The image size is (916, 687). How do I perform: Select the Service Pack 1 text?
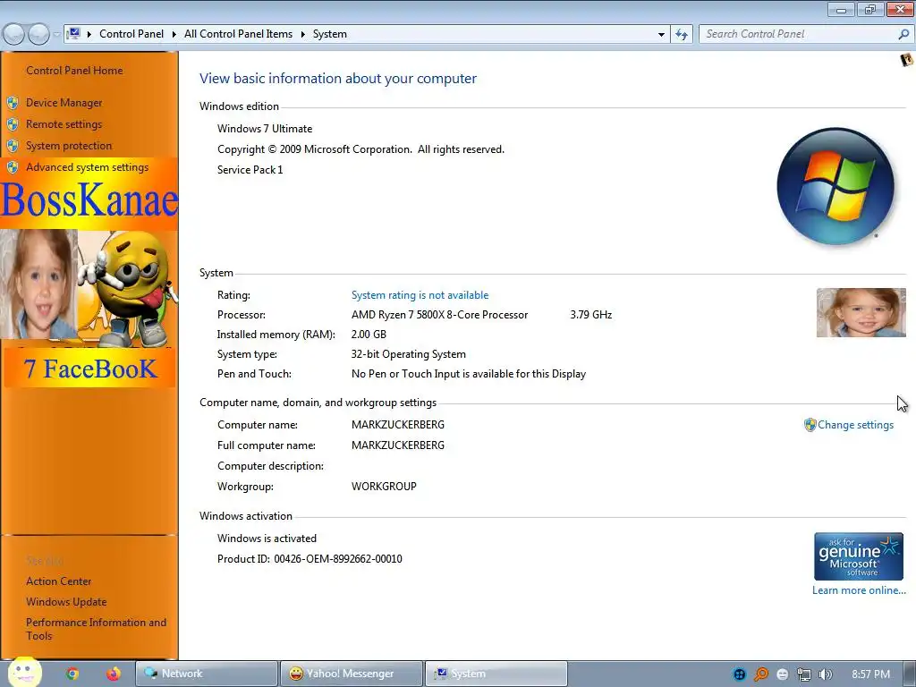(x=250, y=170)
